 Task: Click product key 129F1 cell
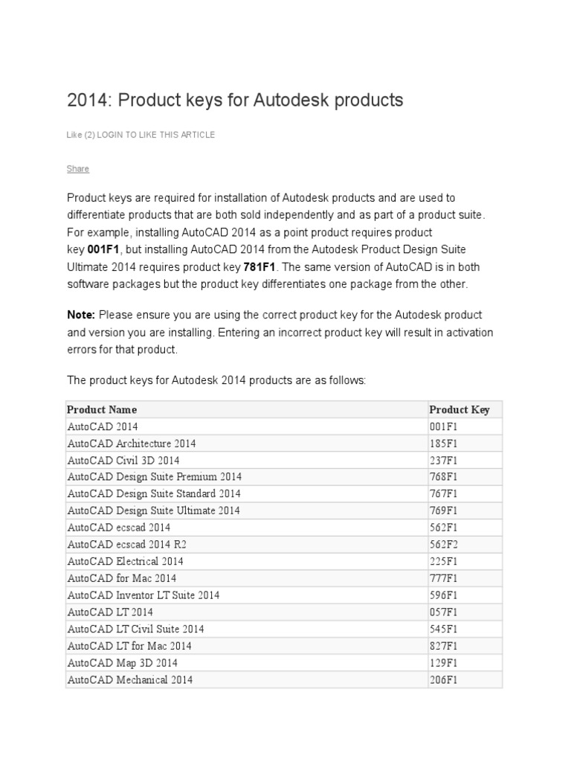(x=444, y=662)
